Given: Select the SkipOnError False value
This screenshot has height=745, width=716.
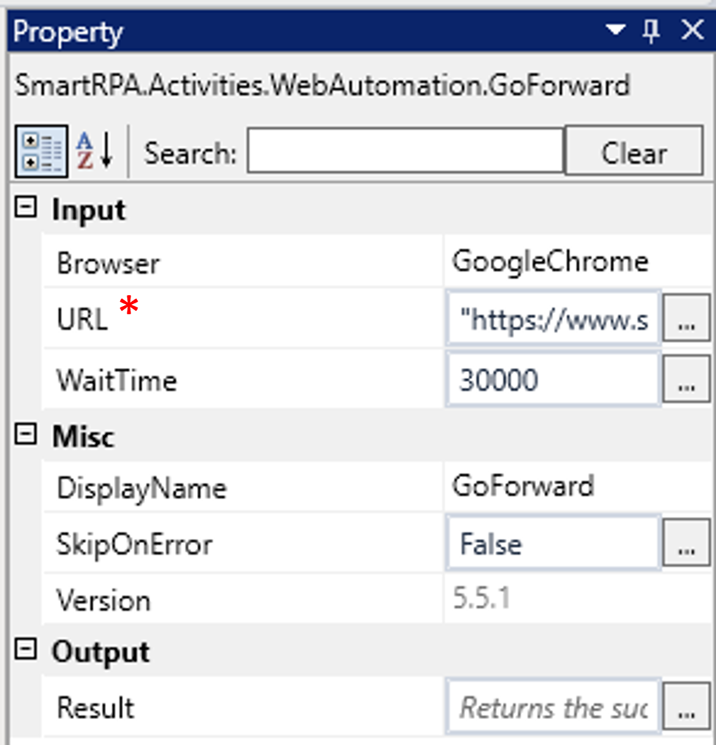Looking at the screenshot, I should 551,544.
